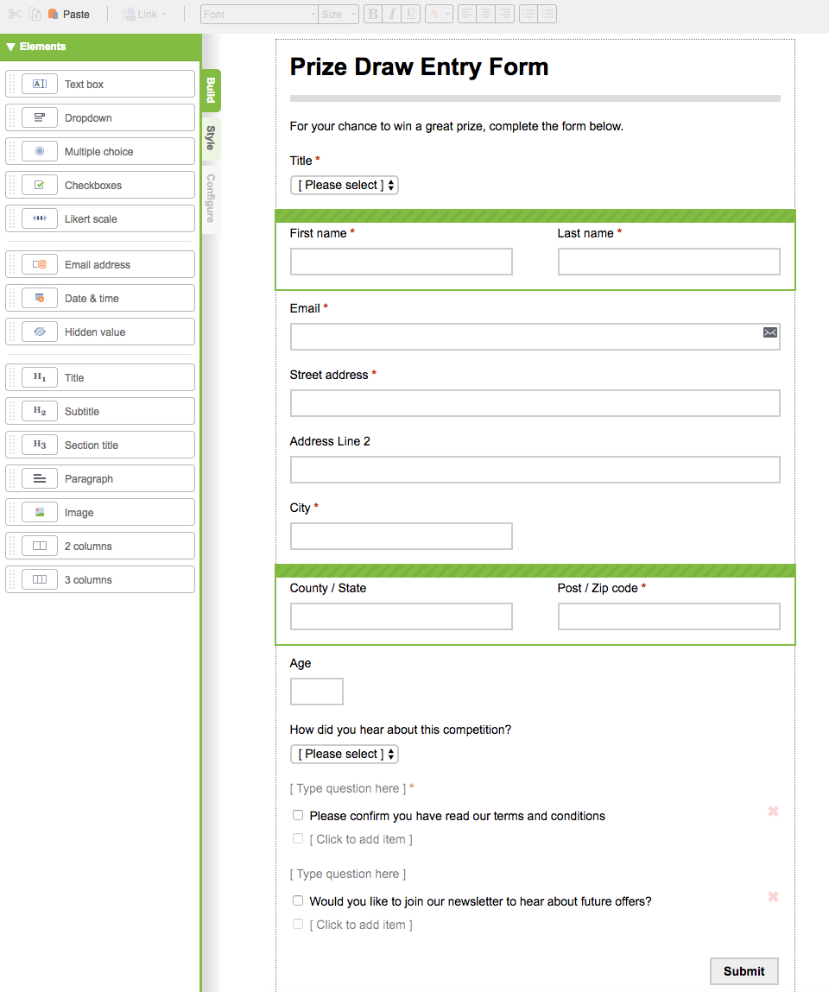Click the Paste button
The height and width of the screenshot is (992, 829).
[x=69, y=14]
